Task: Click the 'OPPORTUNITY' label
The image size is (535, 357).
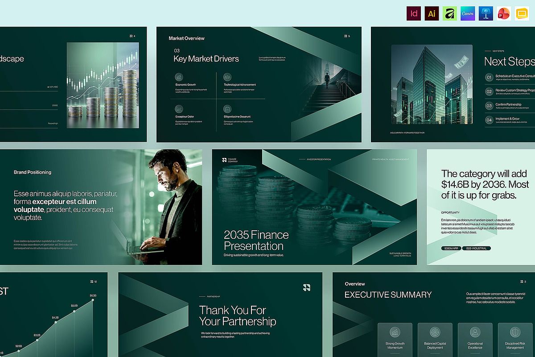Action: point(450,212)
